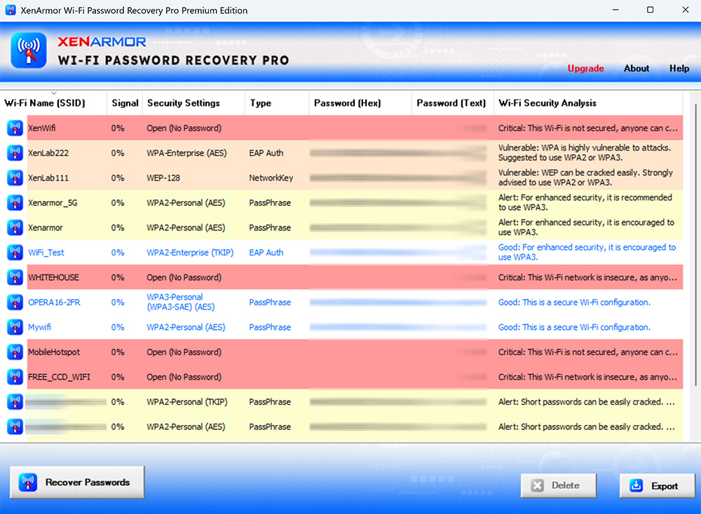Click the WEP-128 security setting cell
Screen dimensions: 701x514
point(163,178)
